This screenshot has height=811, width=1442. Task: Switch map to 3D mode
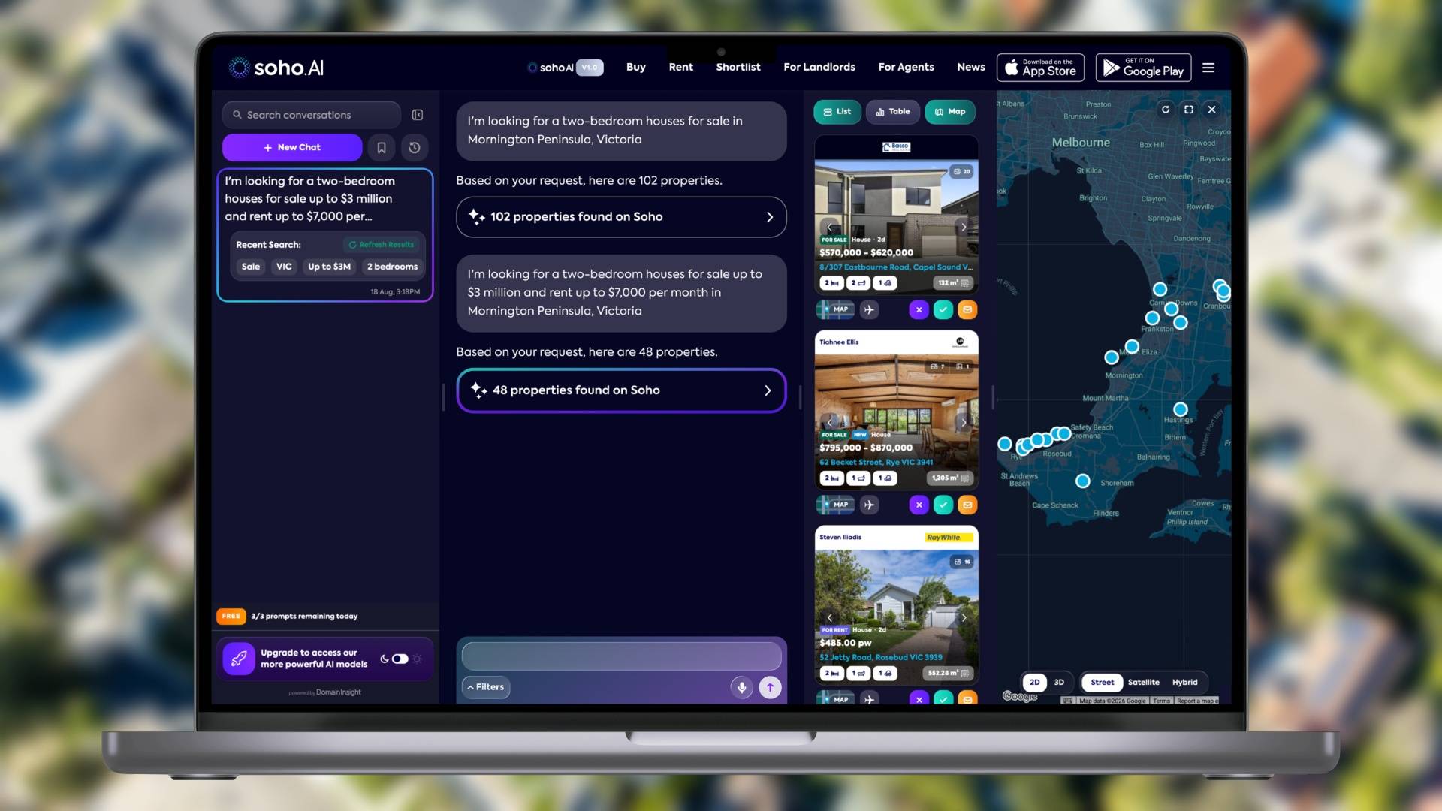(1059, 683)
